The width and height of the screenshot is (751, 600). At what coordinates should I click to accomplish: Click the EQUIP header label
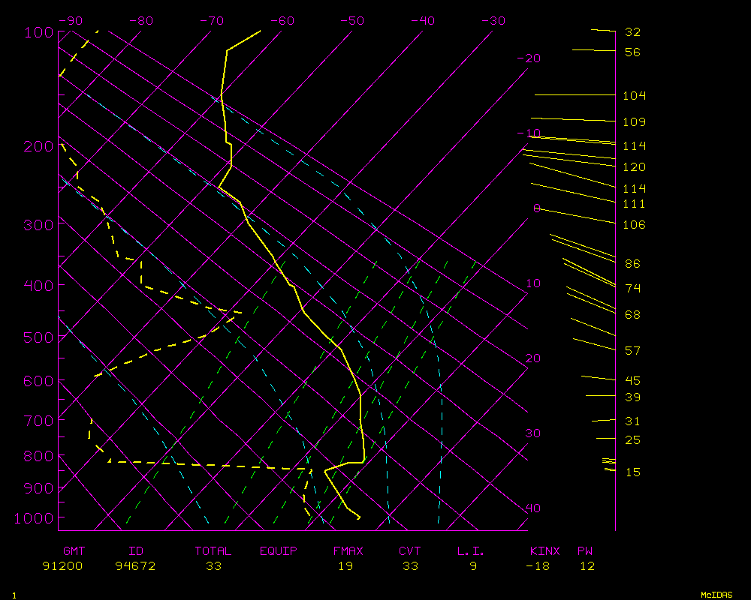(278, 551)
